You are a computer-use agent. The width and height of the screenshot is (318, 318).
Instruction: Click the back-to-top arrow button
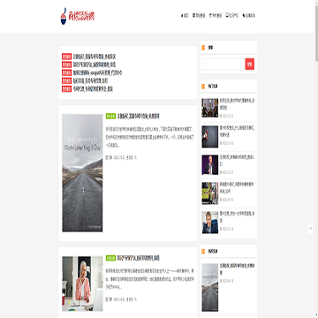[x=311, y=228]
